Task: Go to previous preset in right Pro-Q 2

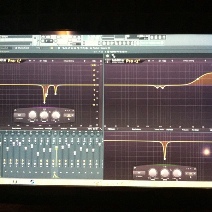Action: [x=172, y=61]
